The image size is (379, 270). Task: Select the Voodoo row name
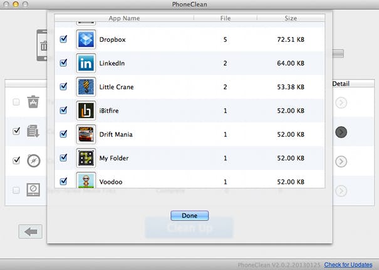111,182
